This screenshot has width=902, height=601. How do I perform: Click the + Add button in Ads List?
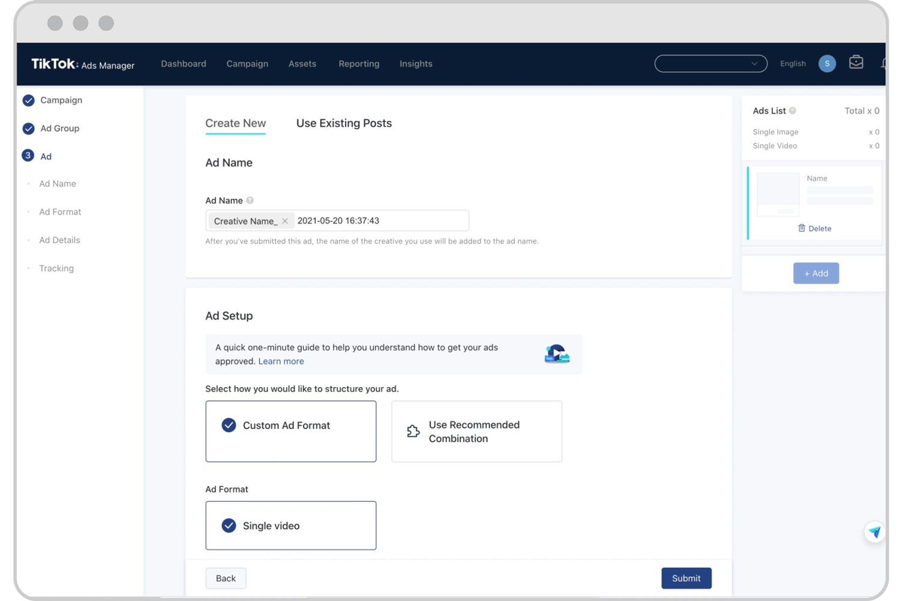(816, 273)
